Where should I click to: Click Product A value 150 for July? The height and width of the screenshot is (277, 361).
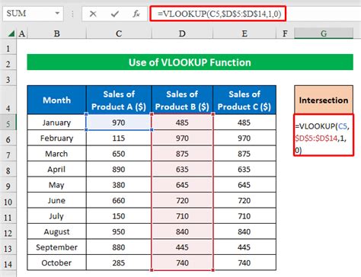click(119, 216)
